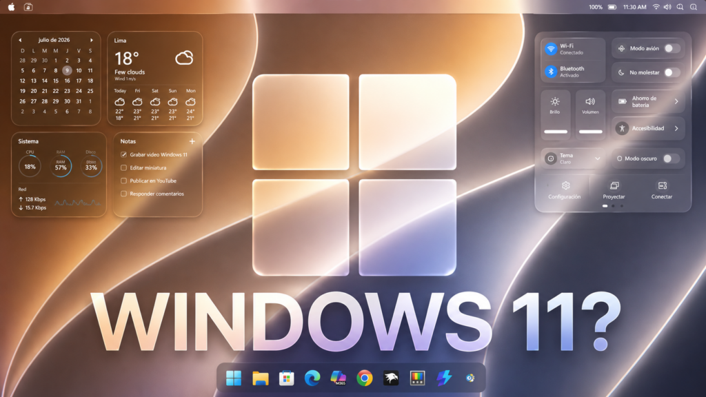The height and width of the screenshot is (397, 706).
Task: Click the Proyectar screens icon
Action: pyautogui.click(x=614, y=185)
